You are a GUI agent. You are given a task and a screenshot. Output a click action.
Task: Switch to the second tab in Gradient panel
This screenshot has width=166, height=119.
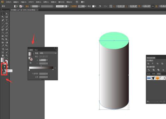pos(36,50)
